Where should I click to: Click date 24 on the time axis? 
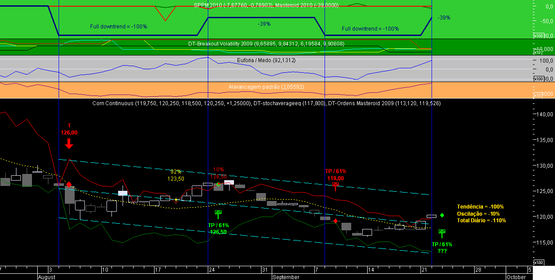(211, 270)
